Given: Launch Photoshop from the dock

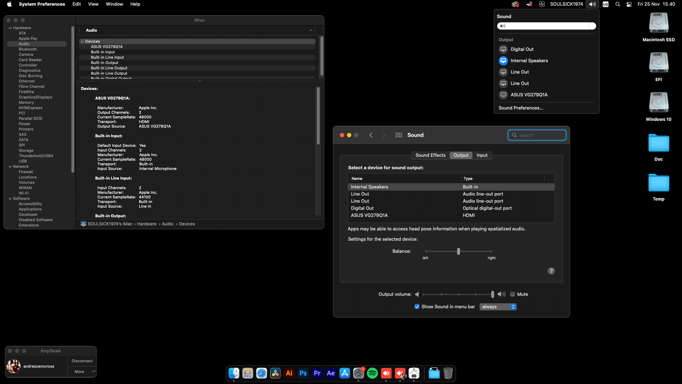Looking at the screenshot, I should 303,373.
